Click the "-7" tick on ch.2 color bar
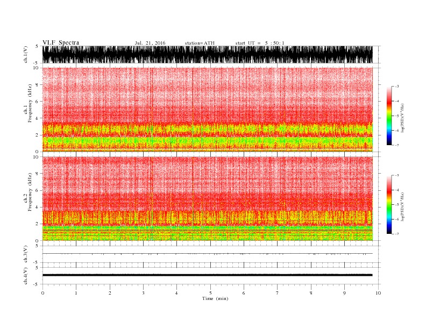The image size is (426, 329). [x=396, y=234]
